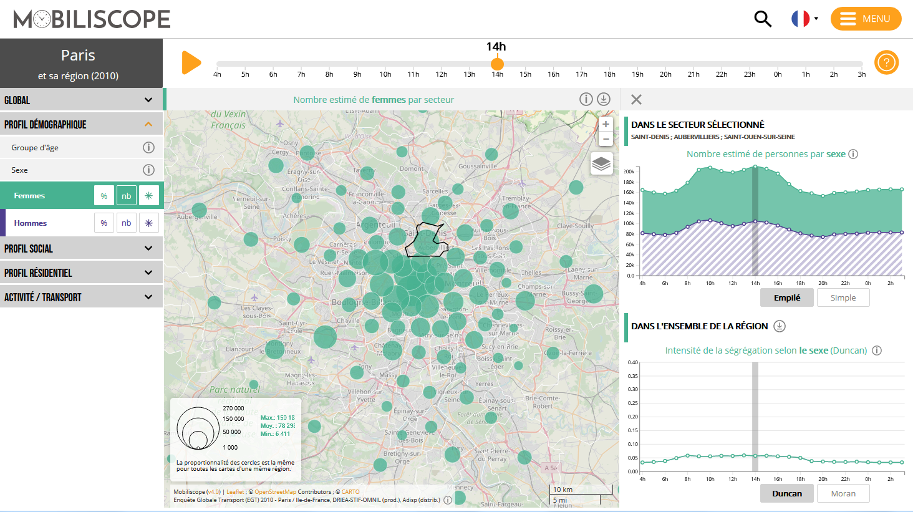Switch Hommes map to nb mode
Image resolution: width=913 pixels, height=512 pixels.
tap(127, 223)
